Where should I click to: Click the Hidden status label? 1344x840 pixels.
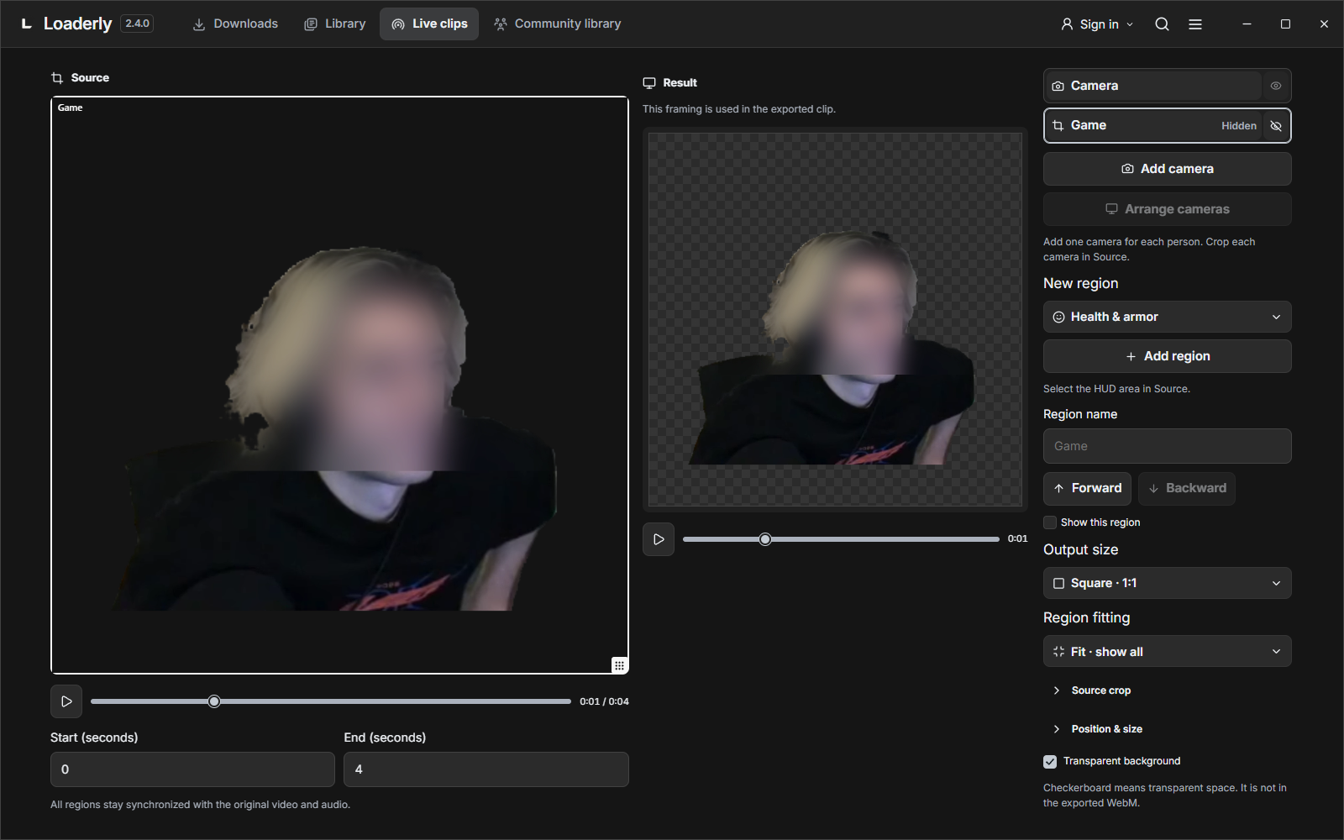click(x=1239, y=126)
